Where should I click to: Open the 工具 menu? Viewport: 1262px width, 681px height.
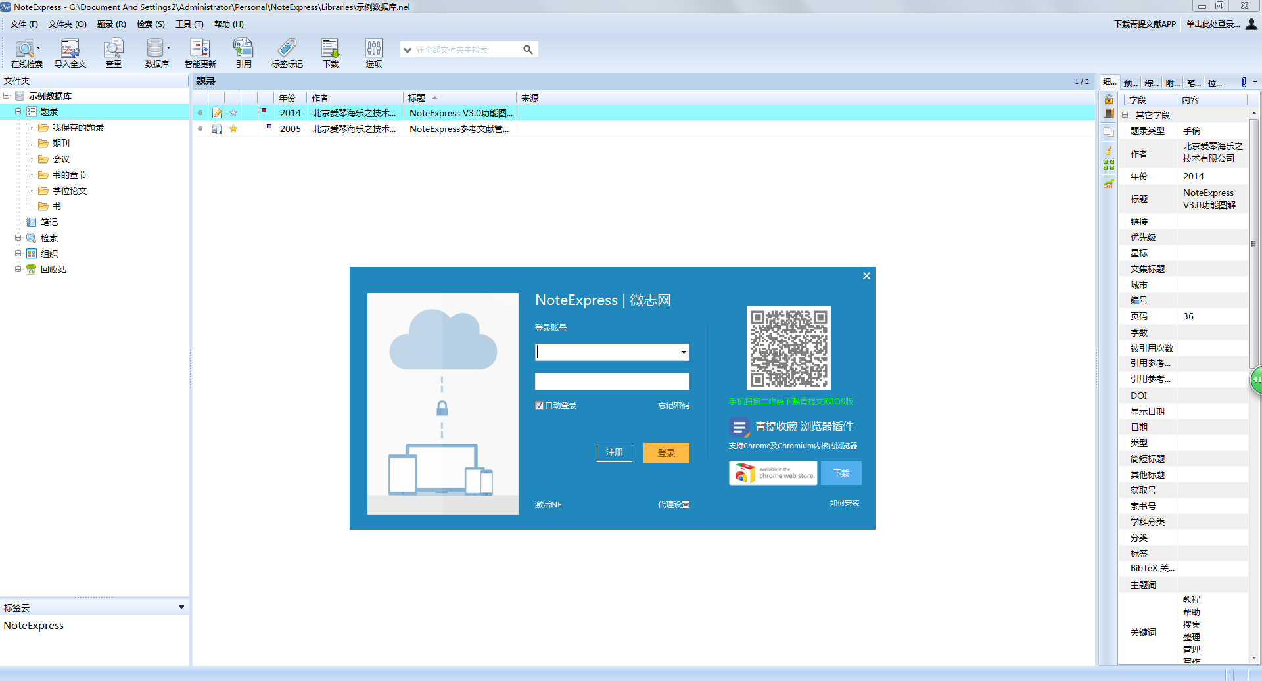[x=189, y=24]
